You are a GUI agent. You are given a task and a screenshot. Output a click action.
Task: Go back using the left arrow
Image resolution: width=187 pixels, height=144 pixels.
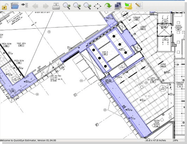pyautogui.click(x=35, y=6)
